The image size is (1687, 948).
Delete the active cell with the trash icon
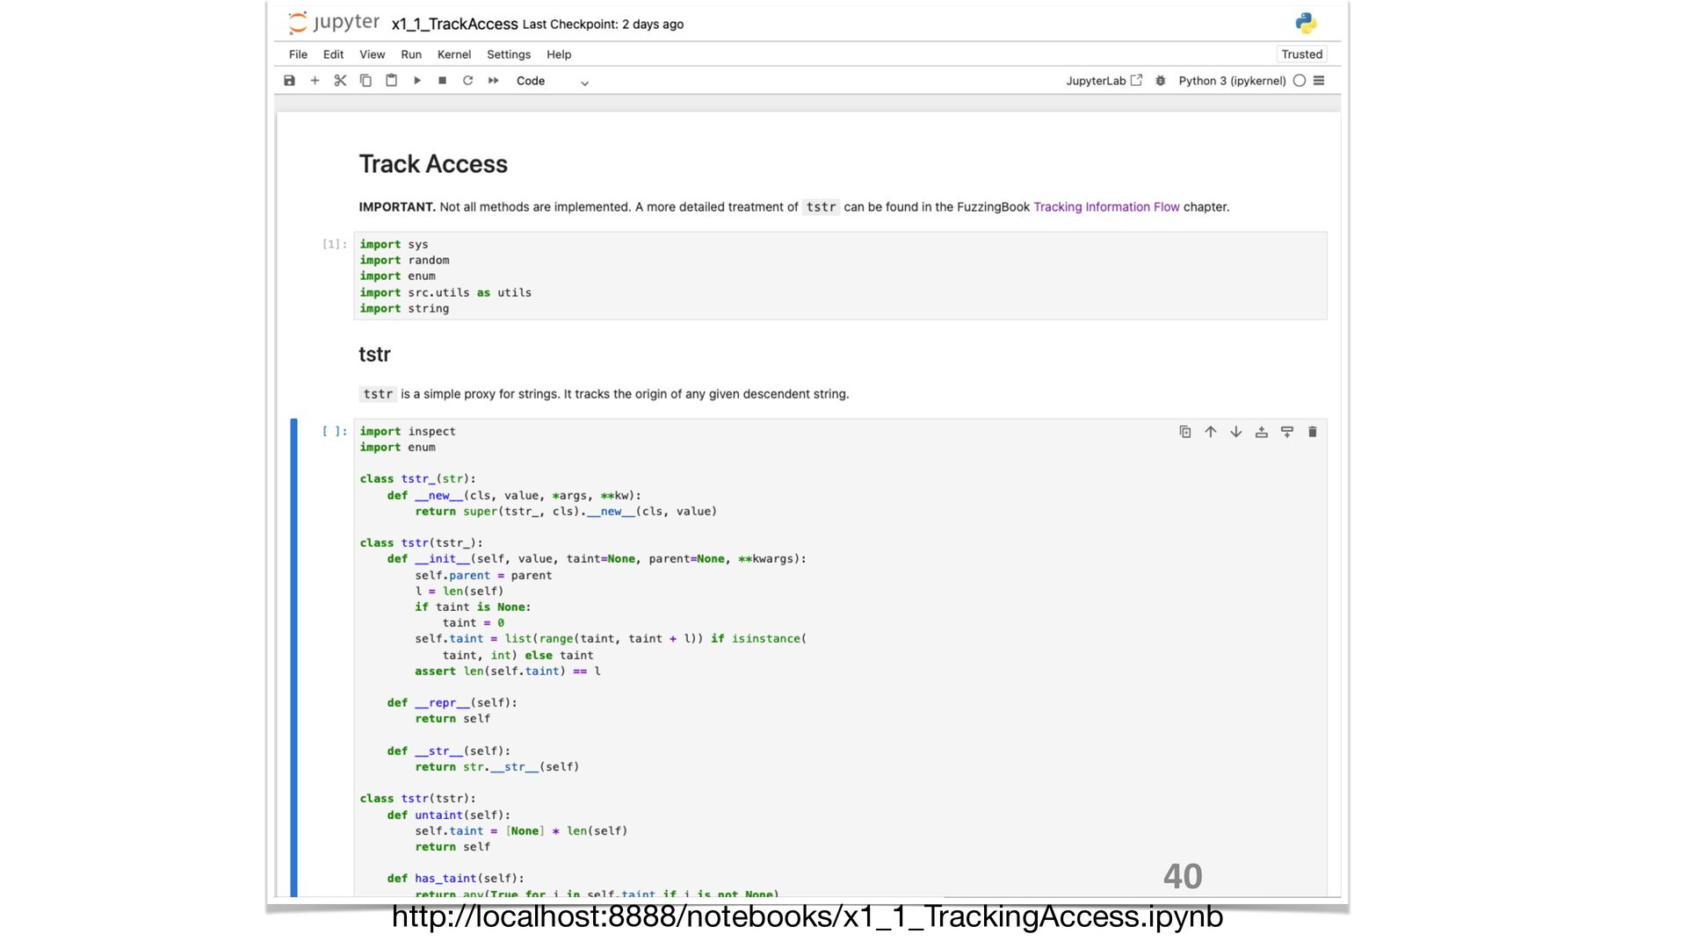coord(1313,432)
